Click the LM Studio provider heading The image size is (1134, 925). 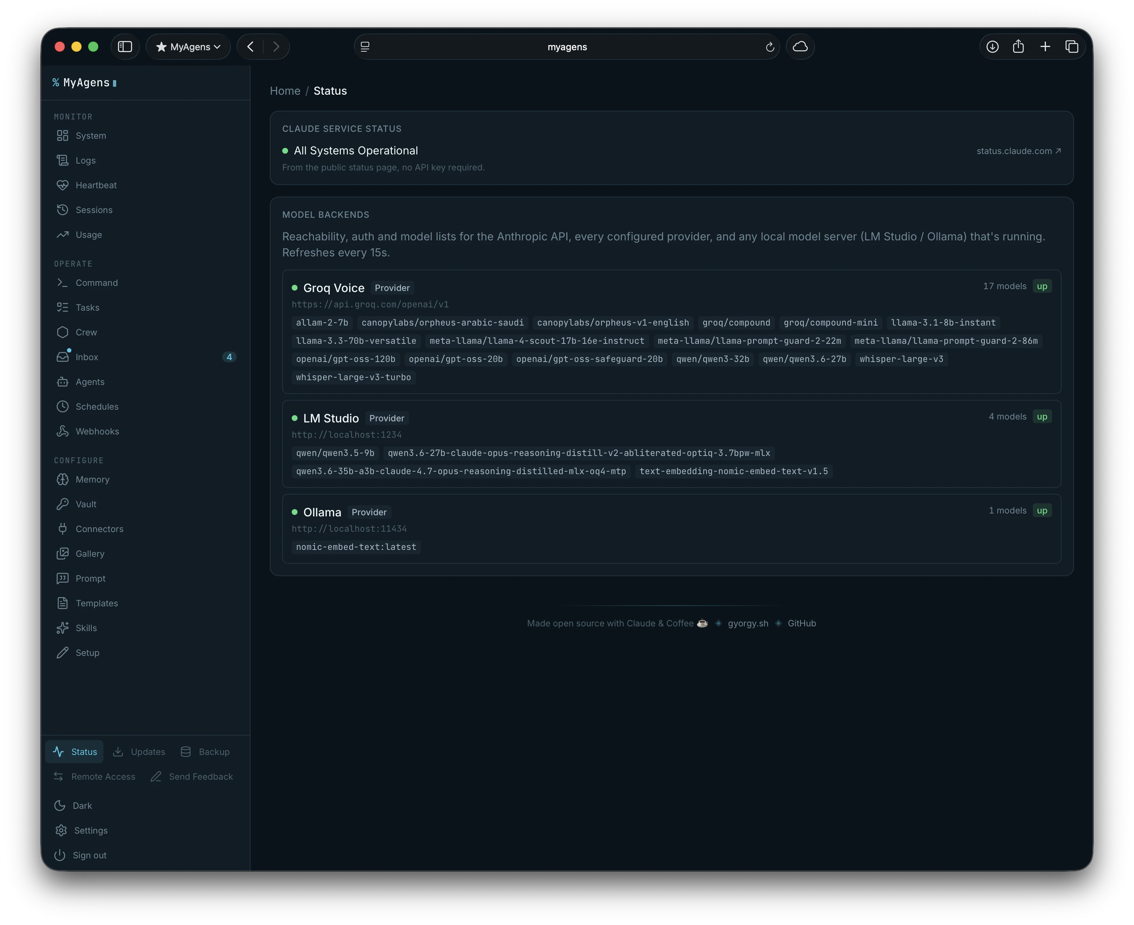(x=331, y=418)
